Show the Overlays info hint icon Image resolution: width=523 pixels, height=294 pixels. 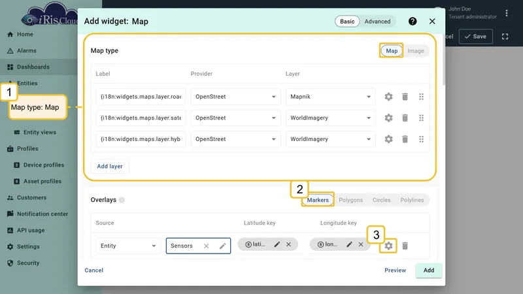coord(122,200)
